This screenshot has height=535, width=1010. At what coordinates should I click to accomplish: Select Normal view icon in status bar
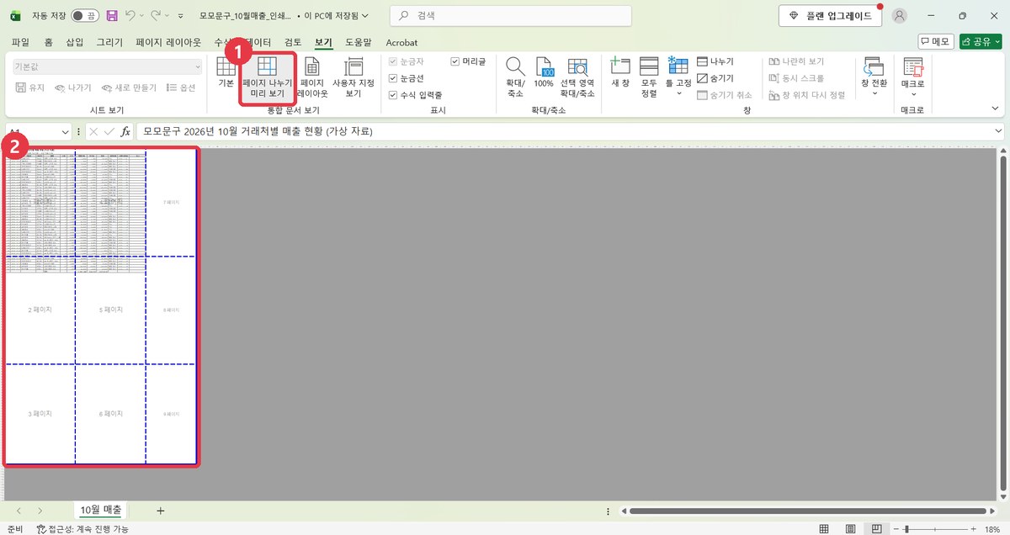[823, 529]
